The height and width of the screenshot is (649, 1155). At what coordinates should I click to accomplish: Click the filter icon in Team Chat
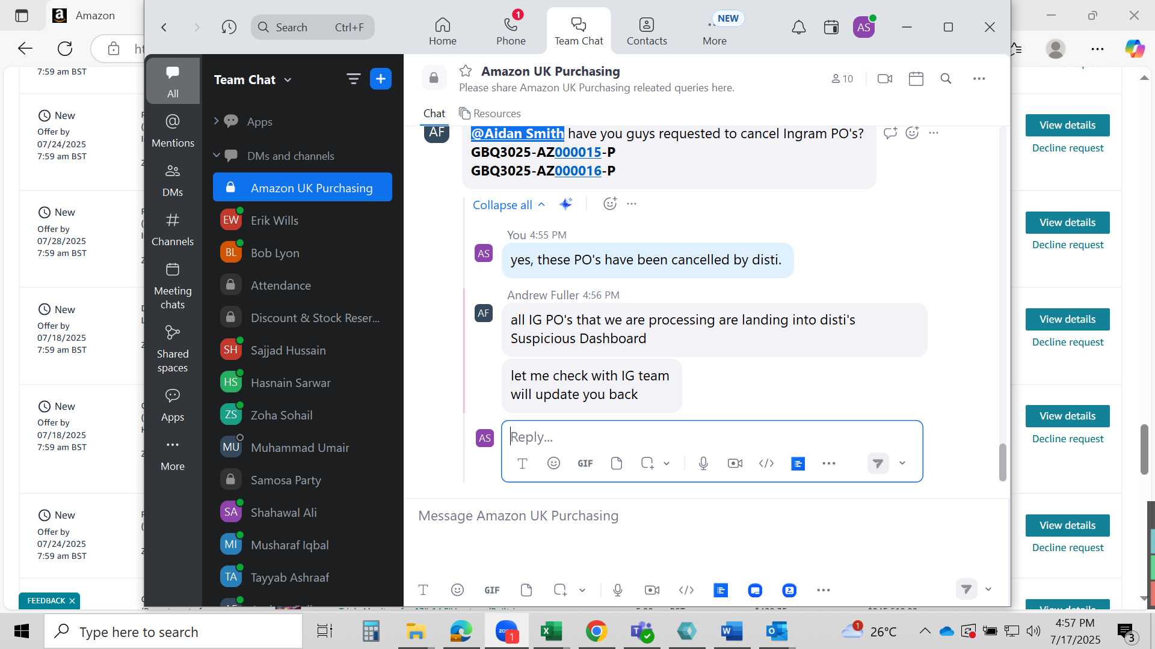pyautogui.click(x=353, y=79)
